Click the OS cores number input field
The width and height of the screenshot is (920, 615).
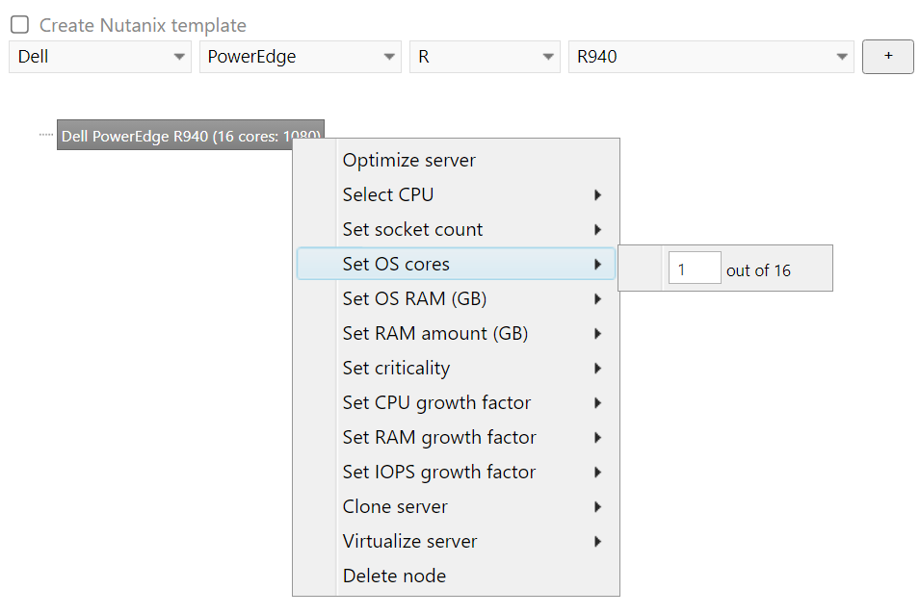pos(694,270)
